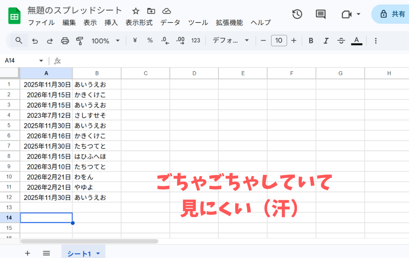Open the text color picker
The image size is (409, 258).
(357, 41)
